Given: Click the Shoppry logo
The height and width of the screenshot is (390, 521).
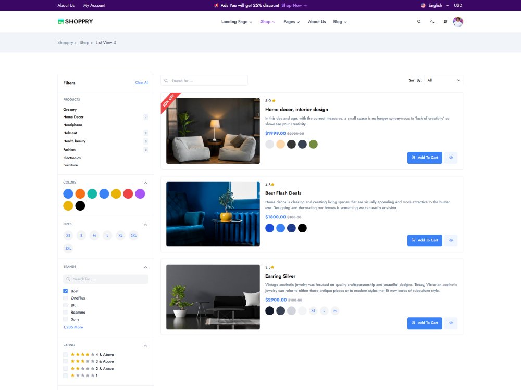Looking at the screenshot, I should coord(76,22).
